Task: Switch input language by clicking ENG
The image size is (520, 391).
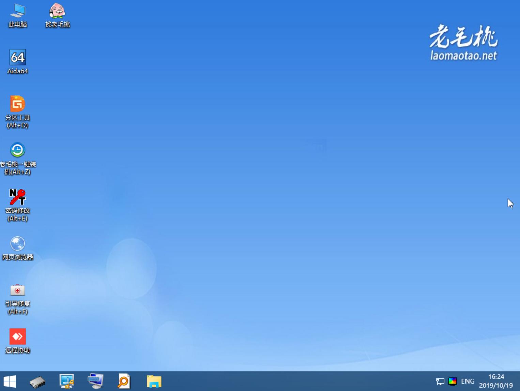Action: click(x=468, y=381)
